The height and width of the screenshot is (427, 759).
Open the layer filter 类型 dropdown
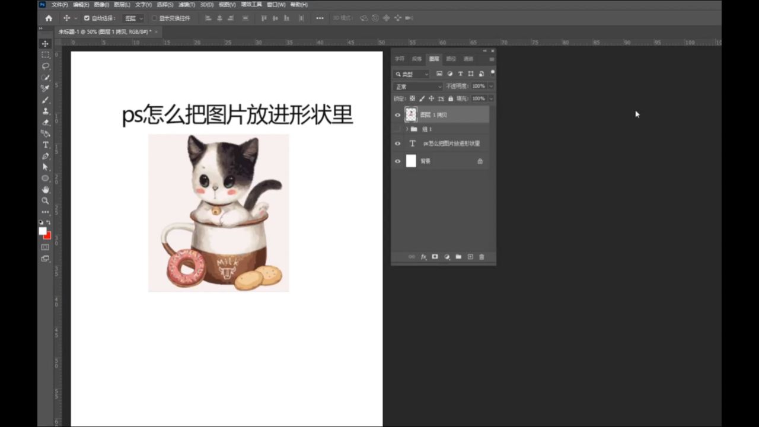coord(412,74)
